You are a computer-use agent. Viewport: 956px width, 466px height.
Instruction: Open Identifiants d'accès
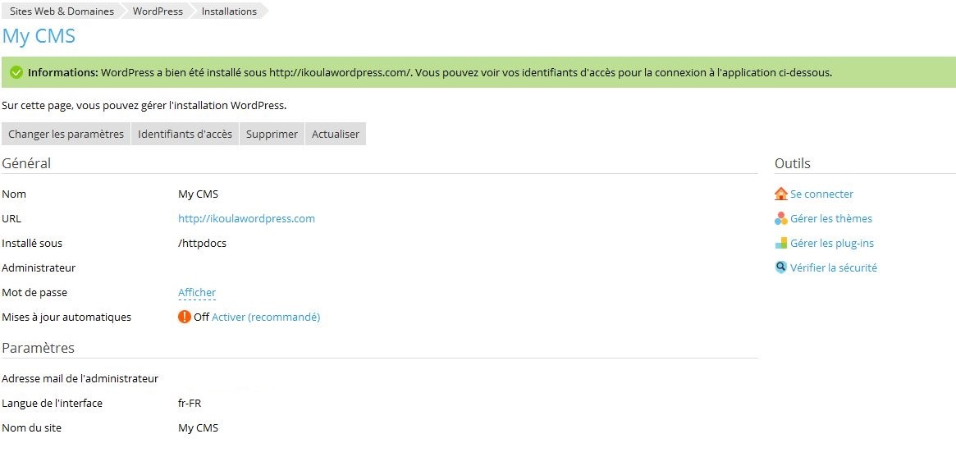185,134
